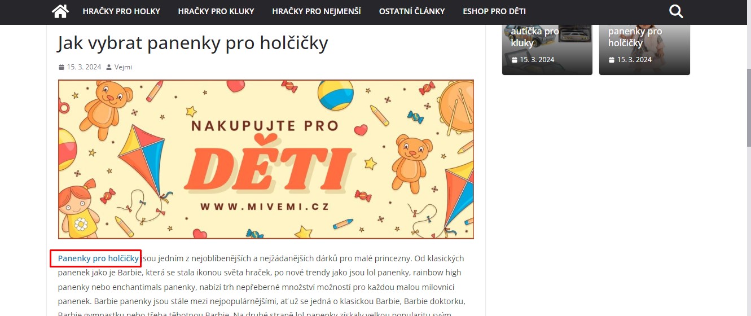This screenshot has height=316, width=751.
Task: Click calendar icon on panenky pro holčičky card
Action: click(612, 60)
